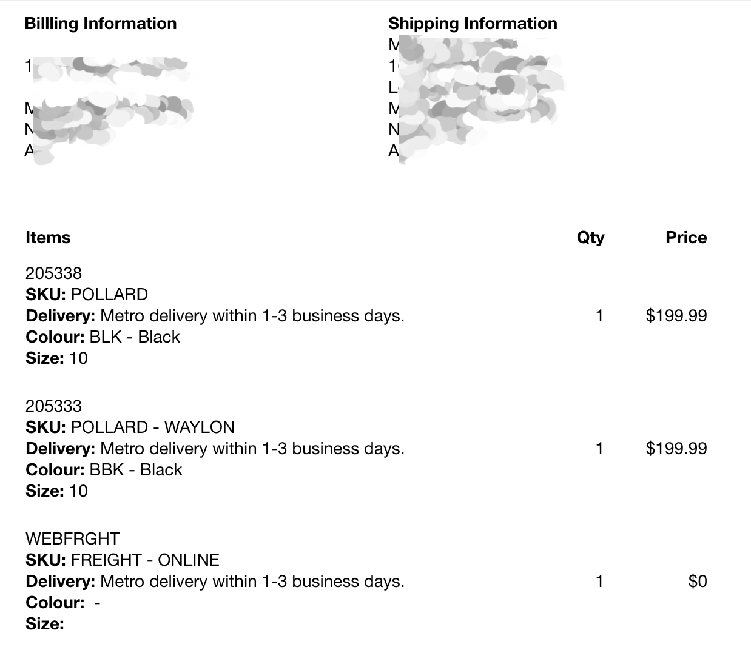Click the $0 freight price

697,582
